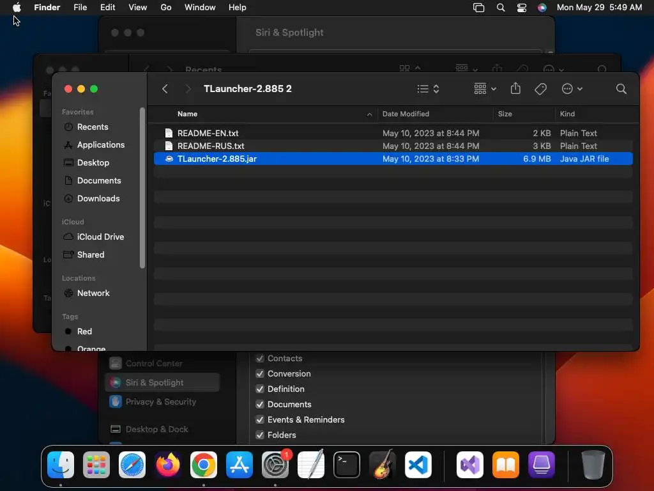Image resolution: width=654 pixels, height=491 pixels.
Task: Open Launchpad from the Dock
Action: [x=96, y=465]
